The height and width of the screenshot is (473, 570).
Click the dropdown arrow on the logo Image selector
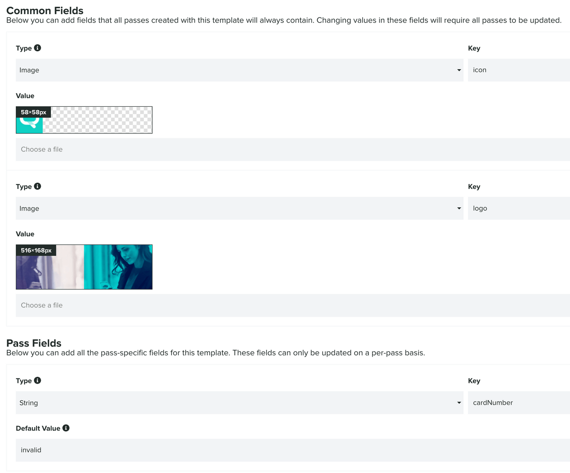click(x=459, y=208)
